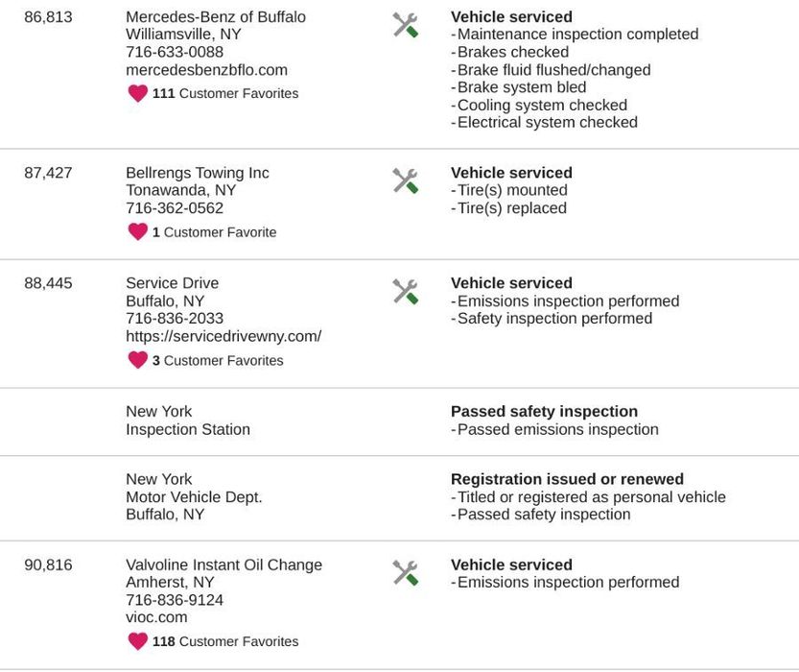Click heart icon beside 3 Customer Favorites
This screenshot has height=672, width=799.
point(138,360)
